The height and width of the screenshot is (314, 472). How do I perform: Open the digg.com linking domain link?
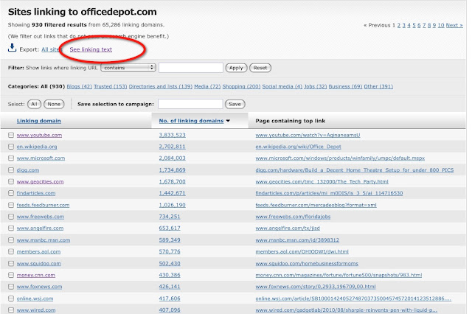point(28,170)
